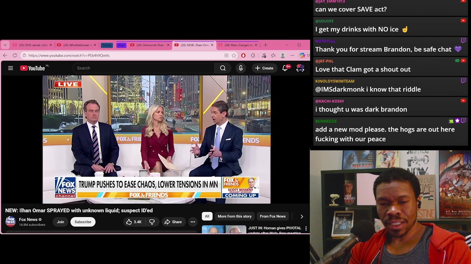471x264 pixels.
Task: Close the 'Man charges' tab
Action: tap(256, 45)
